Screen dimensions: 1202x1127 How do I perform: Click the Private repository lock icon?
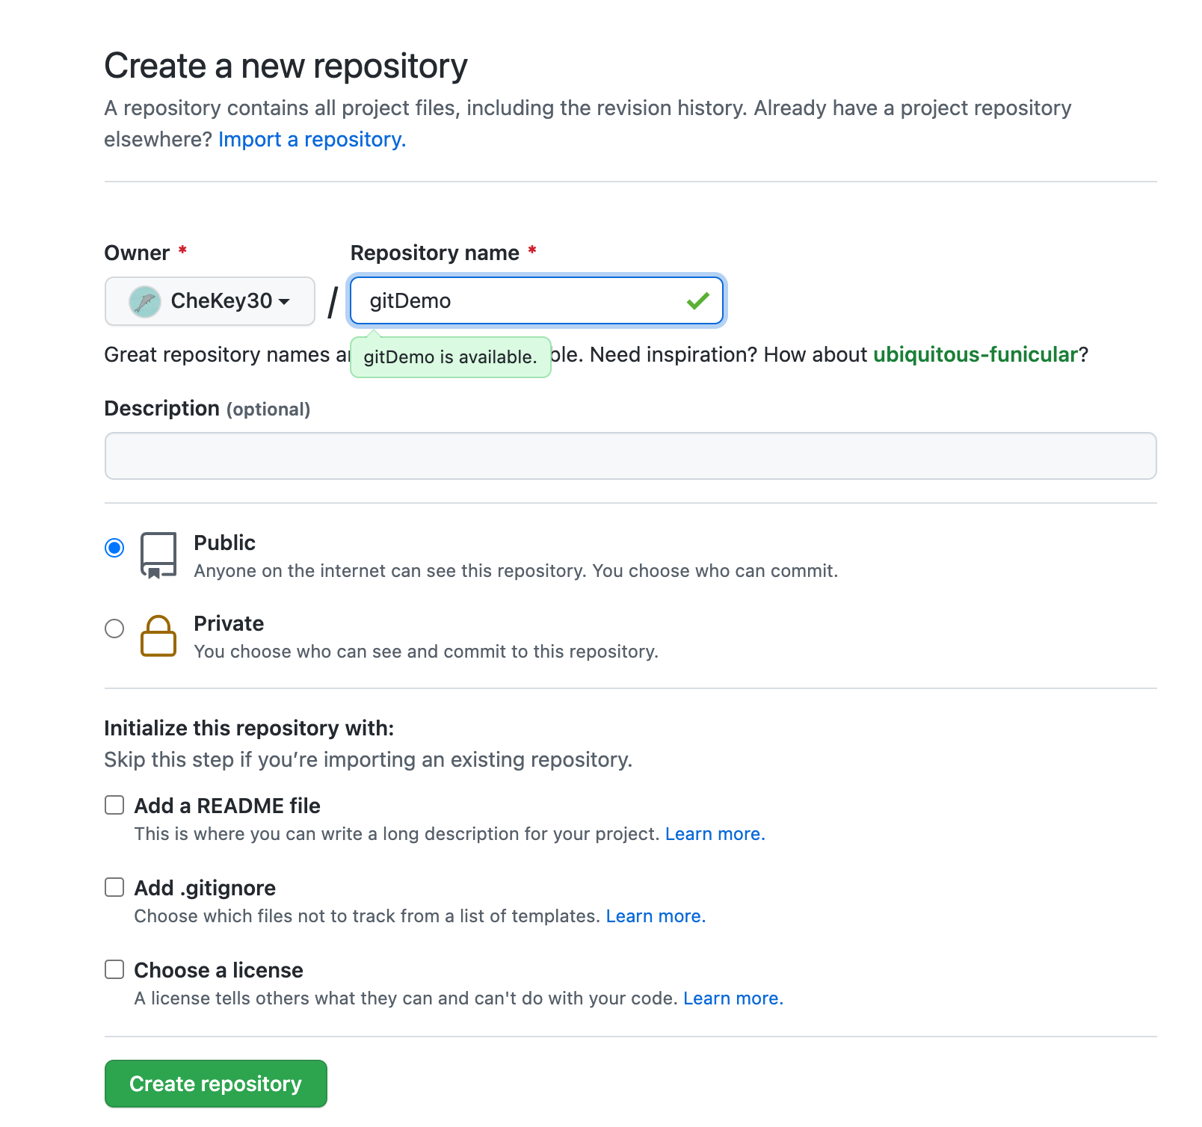(158, 636)
